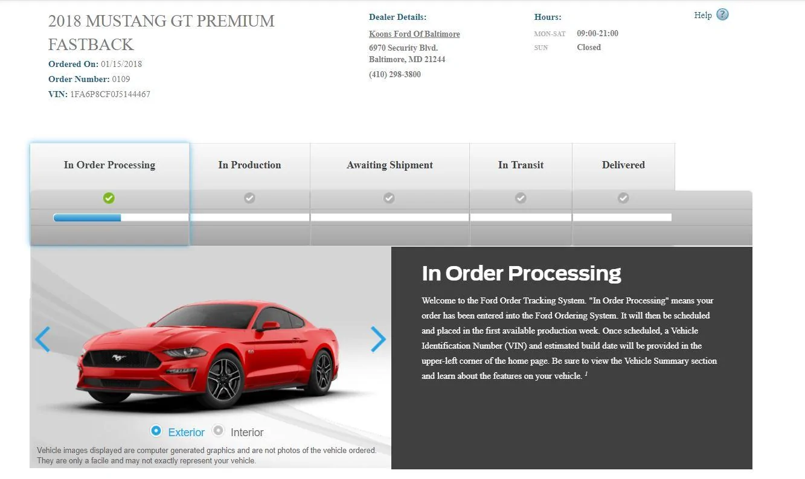The width and height of the screenshot is (805, 479).
Task: Show next vehicle image with right arrow
Action: 378,339
